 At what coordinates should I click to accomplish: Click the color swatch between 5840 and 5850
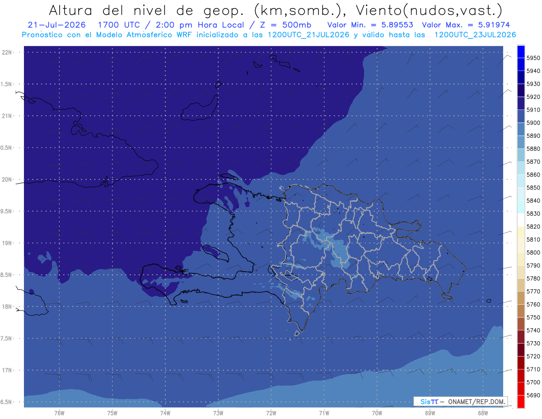521,194
